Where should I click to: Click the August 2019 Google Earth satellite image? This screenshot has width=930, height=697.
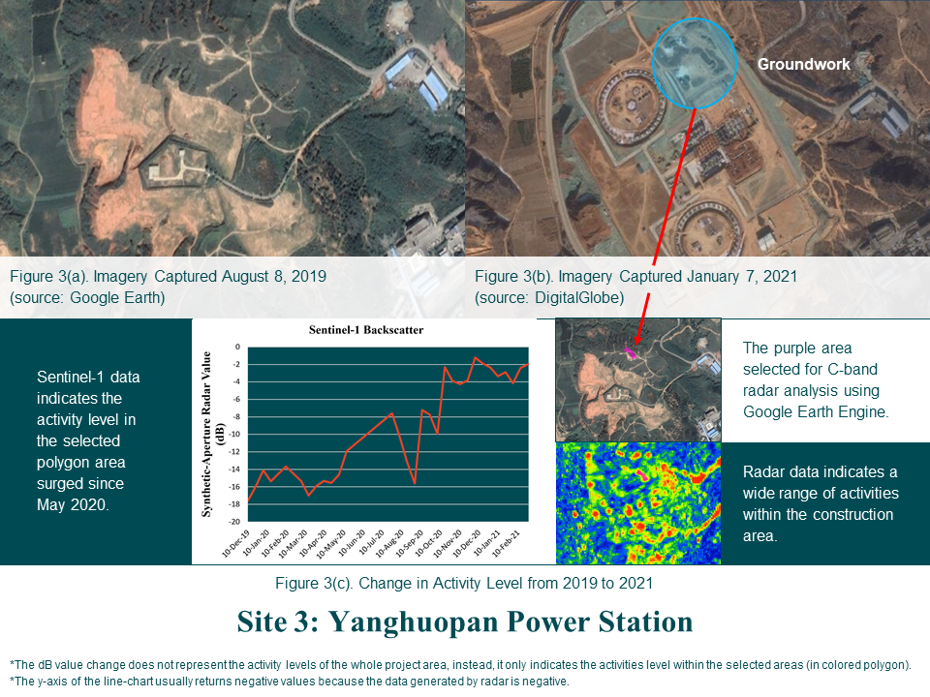click(x=232, y=126)
